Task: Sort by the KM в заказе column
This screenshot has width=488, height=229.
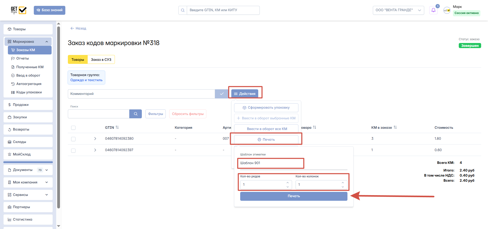Action: (x=395, y=127)
